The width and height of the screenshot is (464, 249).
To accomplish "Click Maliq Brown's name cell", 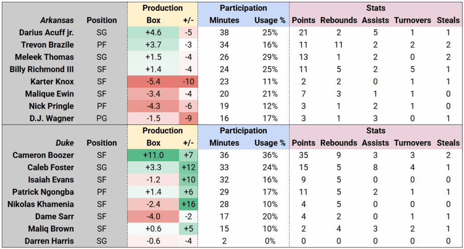I will coord(50,228).
